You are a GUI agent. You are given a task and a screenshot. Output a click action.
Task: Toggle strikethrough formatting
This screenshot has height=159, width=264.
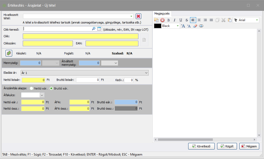(187, 20)
